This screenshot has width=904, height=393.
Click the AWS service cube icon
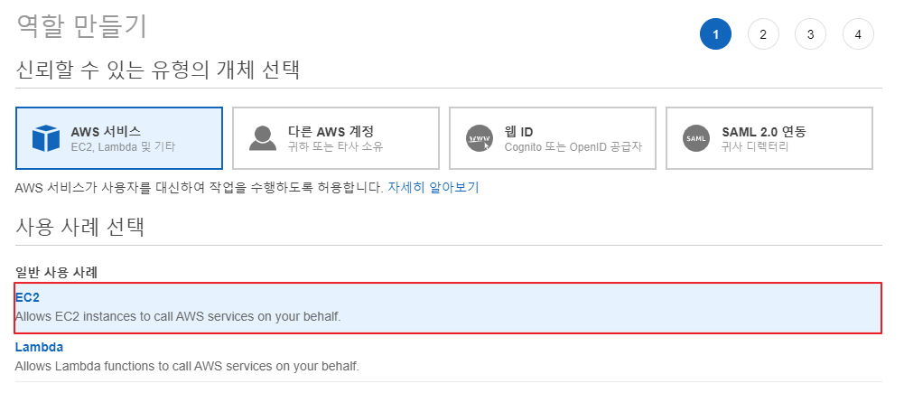pyautogui.click(x=45, y=138)
